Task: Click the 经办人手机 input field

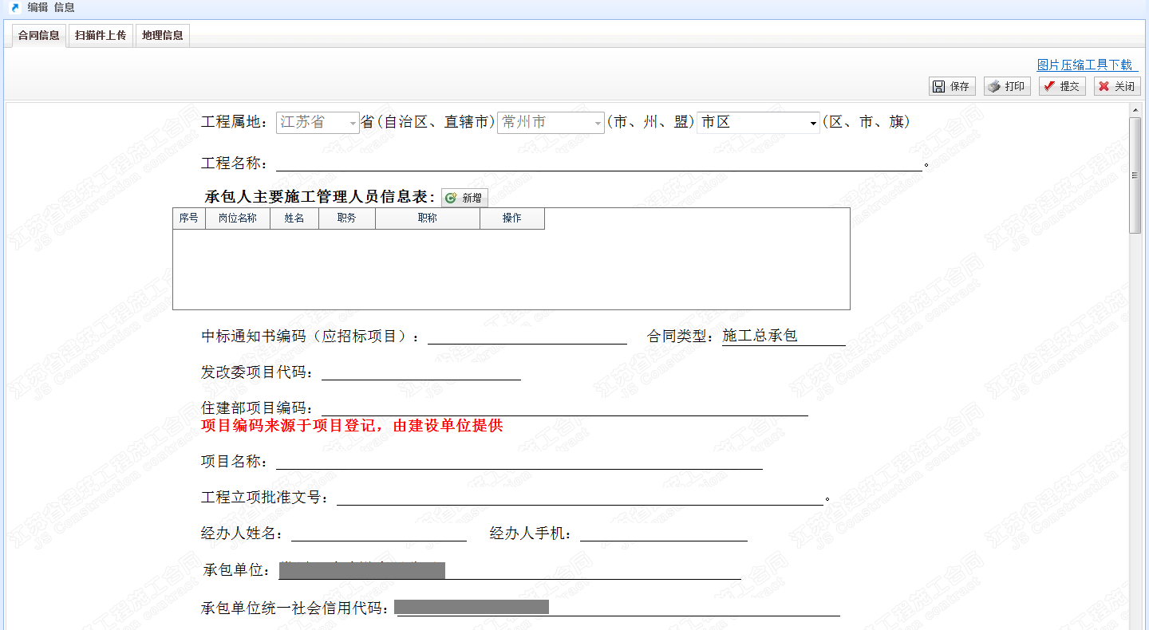Action: pos(663,533)
